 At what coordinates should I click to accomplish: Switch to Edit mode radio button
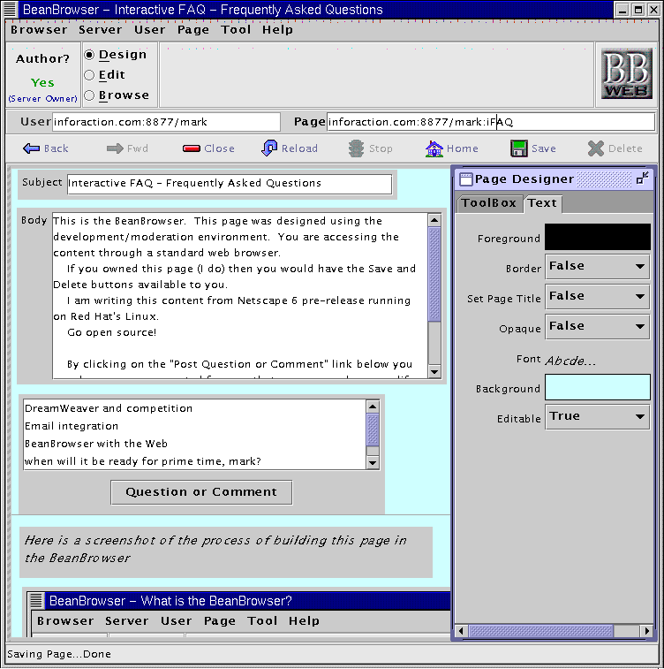pos(89,75)
